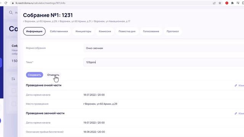The image size is (244, 137).
Task: Click the heading Собрание №1: 1231
Action: [x=48, y=15]
